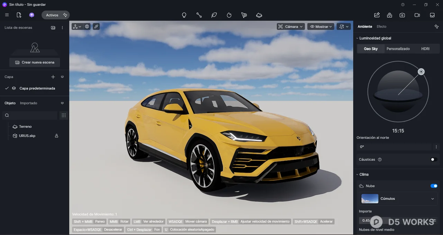The height and width of the screenshot is (235, 443).
Task: Add scene folder icon in Lista de escenas
Action: click(53, 28)
